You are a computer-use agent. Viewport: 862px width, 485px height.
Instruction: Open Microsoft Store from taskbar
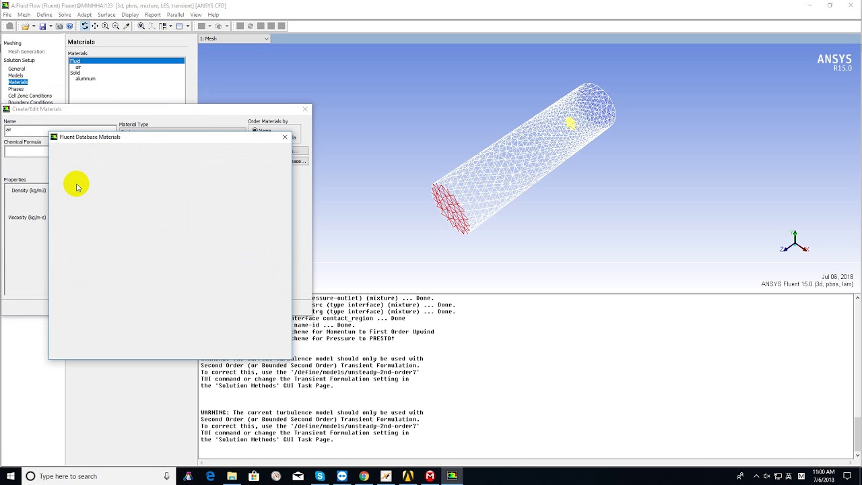[x=254, y=476]
